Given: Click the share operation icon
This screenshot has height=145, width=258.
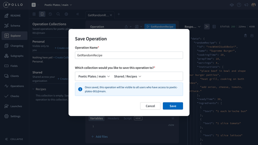Looking at the screenshot, I should point(126,27).
